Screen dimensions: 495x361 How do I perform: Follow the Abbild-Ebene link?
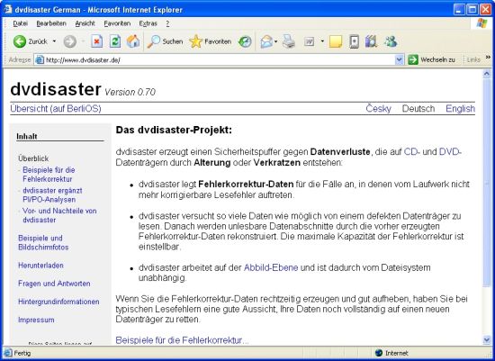point(271,267)
